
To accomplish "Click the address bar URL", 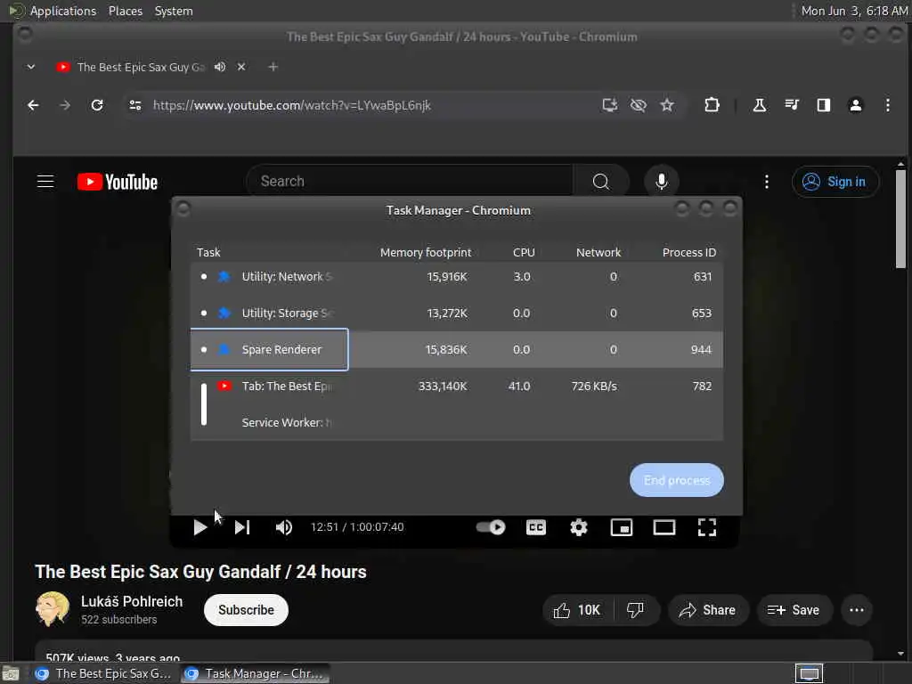I will (x=291, y=105).
